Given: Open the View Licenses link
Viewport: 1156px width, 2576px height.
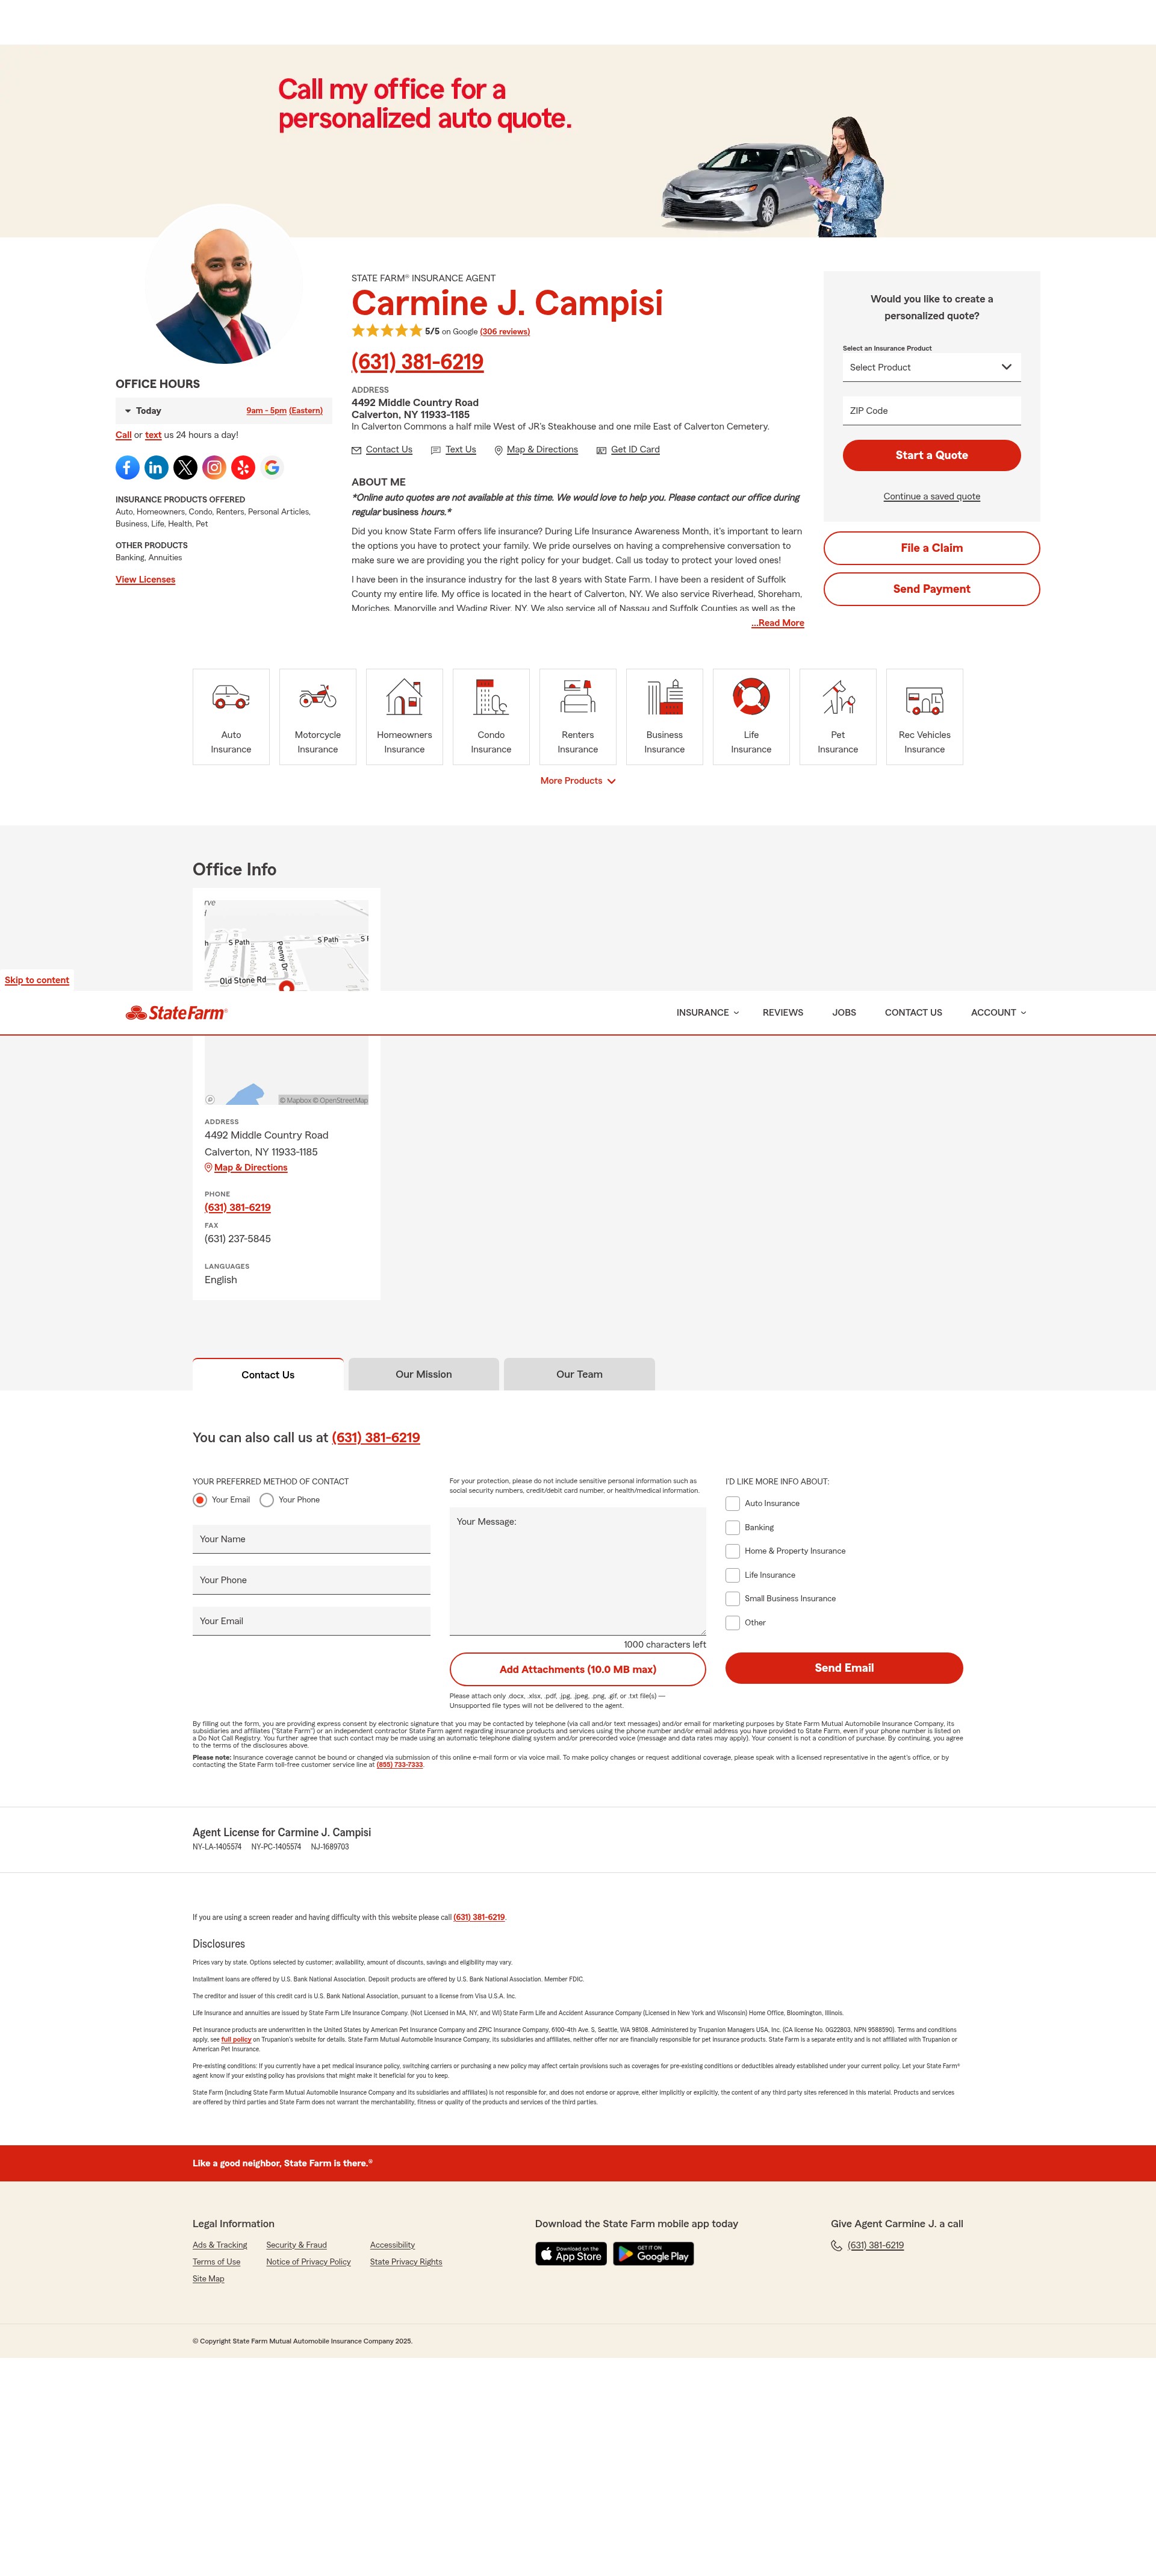Looking at the screenshot, I should (x=145, y=580).
